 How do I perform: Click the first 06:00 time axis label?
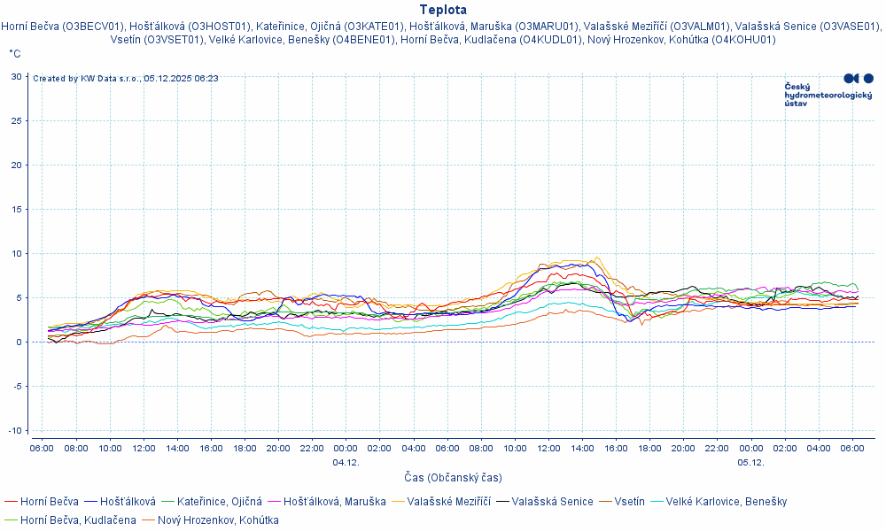[x=42, y=449]
